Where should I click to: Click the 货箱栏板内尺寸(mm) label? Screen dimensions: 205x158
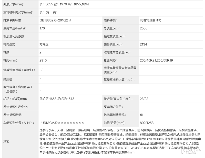[18, 12]
